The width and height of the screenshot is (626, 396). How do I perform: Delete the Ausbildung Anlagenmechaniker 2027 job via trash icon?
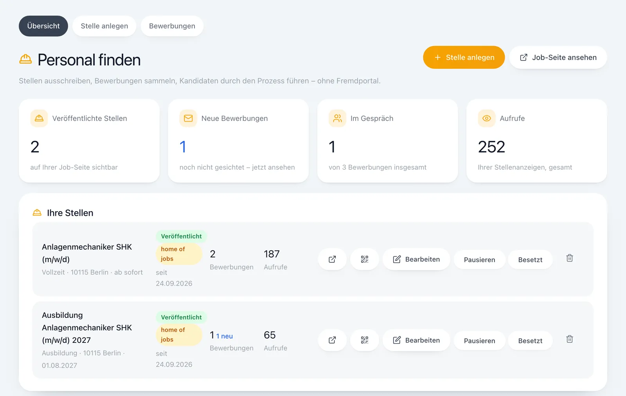coord(570,339)
